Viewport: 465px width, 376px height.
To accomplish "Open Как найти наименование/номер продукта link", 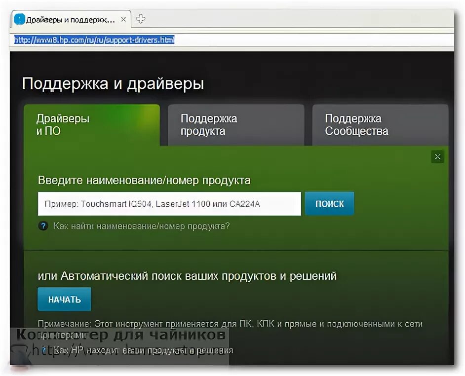I will click(142, 226).
